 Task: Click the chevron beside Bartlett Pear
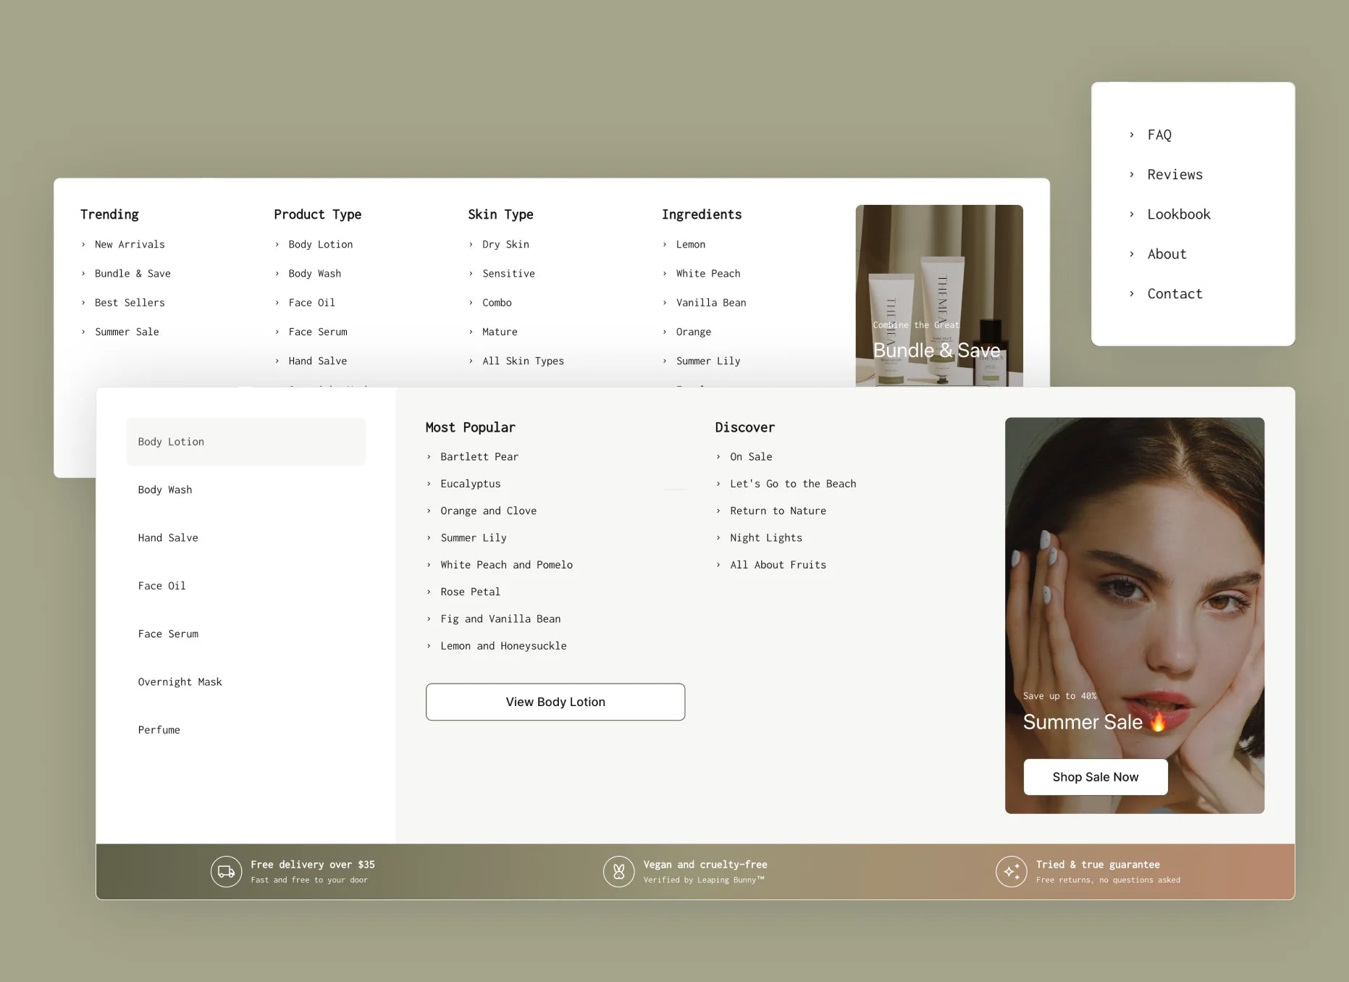click(429, 457)
